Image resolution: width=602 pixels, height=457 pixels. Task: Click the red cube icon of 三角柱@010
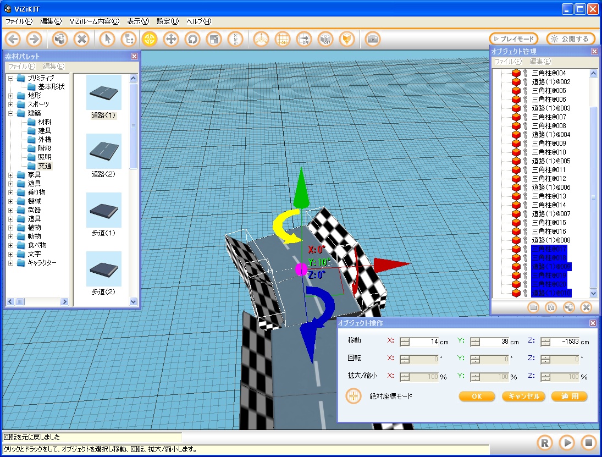click(516, 152)
